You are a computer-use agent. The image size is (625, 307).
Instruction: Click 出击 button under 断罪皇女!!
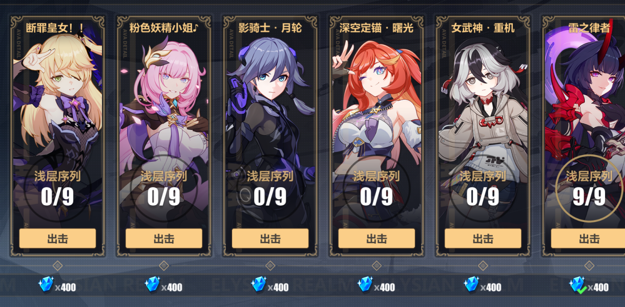click(x=57, y=238)
